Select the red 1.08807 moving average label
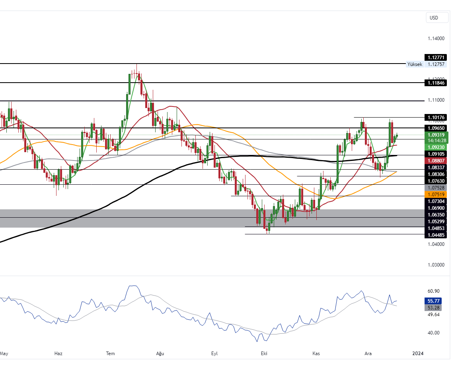The width and height of the screenshot is (454, 373). click(x=436, y=160)
